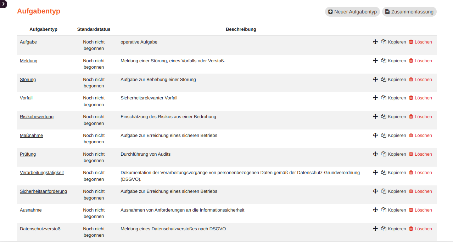Image resolution: width=453 pixels, height=242 pixels.
Task: Click the copy icon in the Meldung row
Action: (x=384, y=60)
